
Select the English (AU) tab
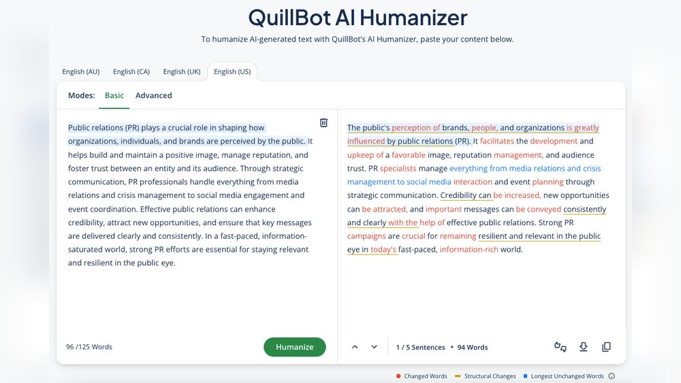pos(81,71)
